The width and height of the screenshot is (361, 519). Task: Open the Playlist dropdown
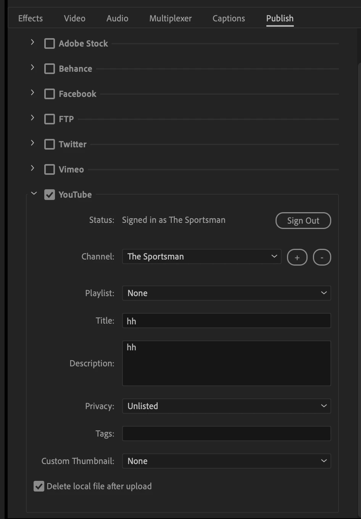pyautogui.click(x=226, y=293)
